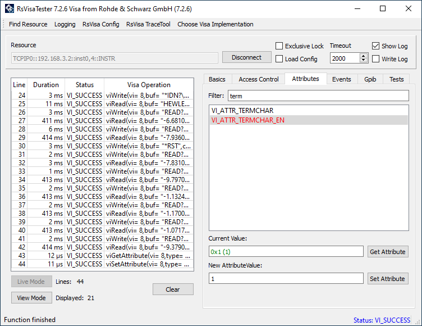The height and width of the screenshot is (326, 422).
Task: Increase Timeout with the up arrow
Action: tap(364, 56)
